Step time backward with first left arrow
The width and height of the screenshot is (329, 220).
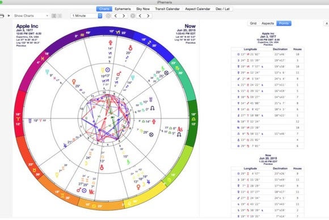pos(116,16)
